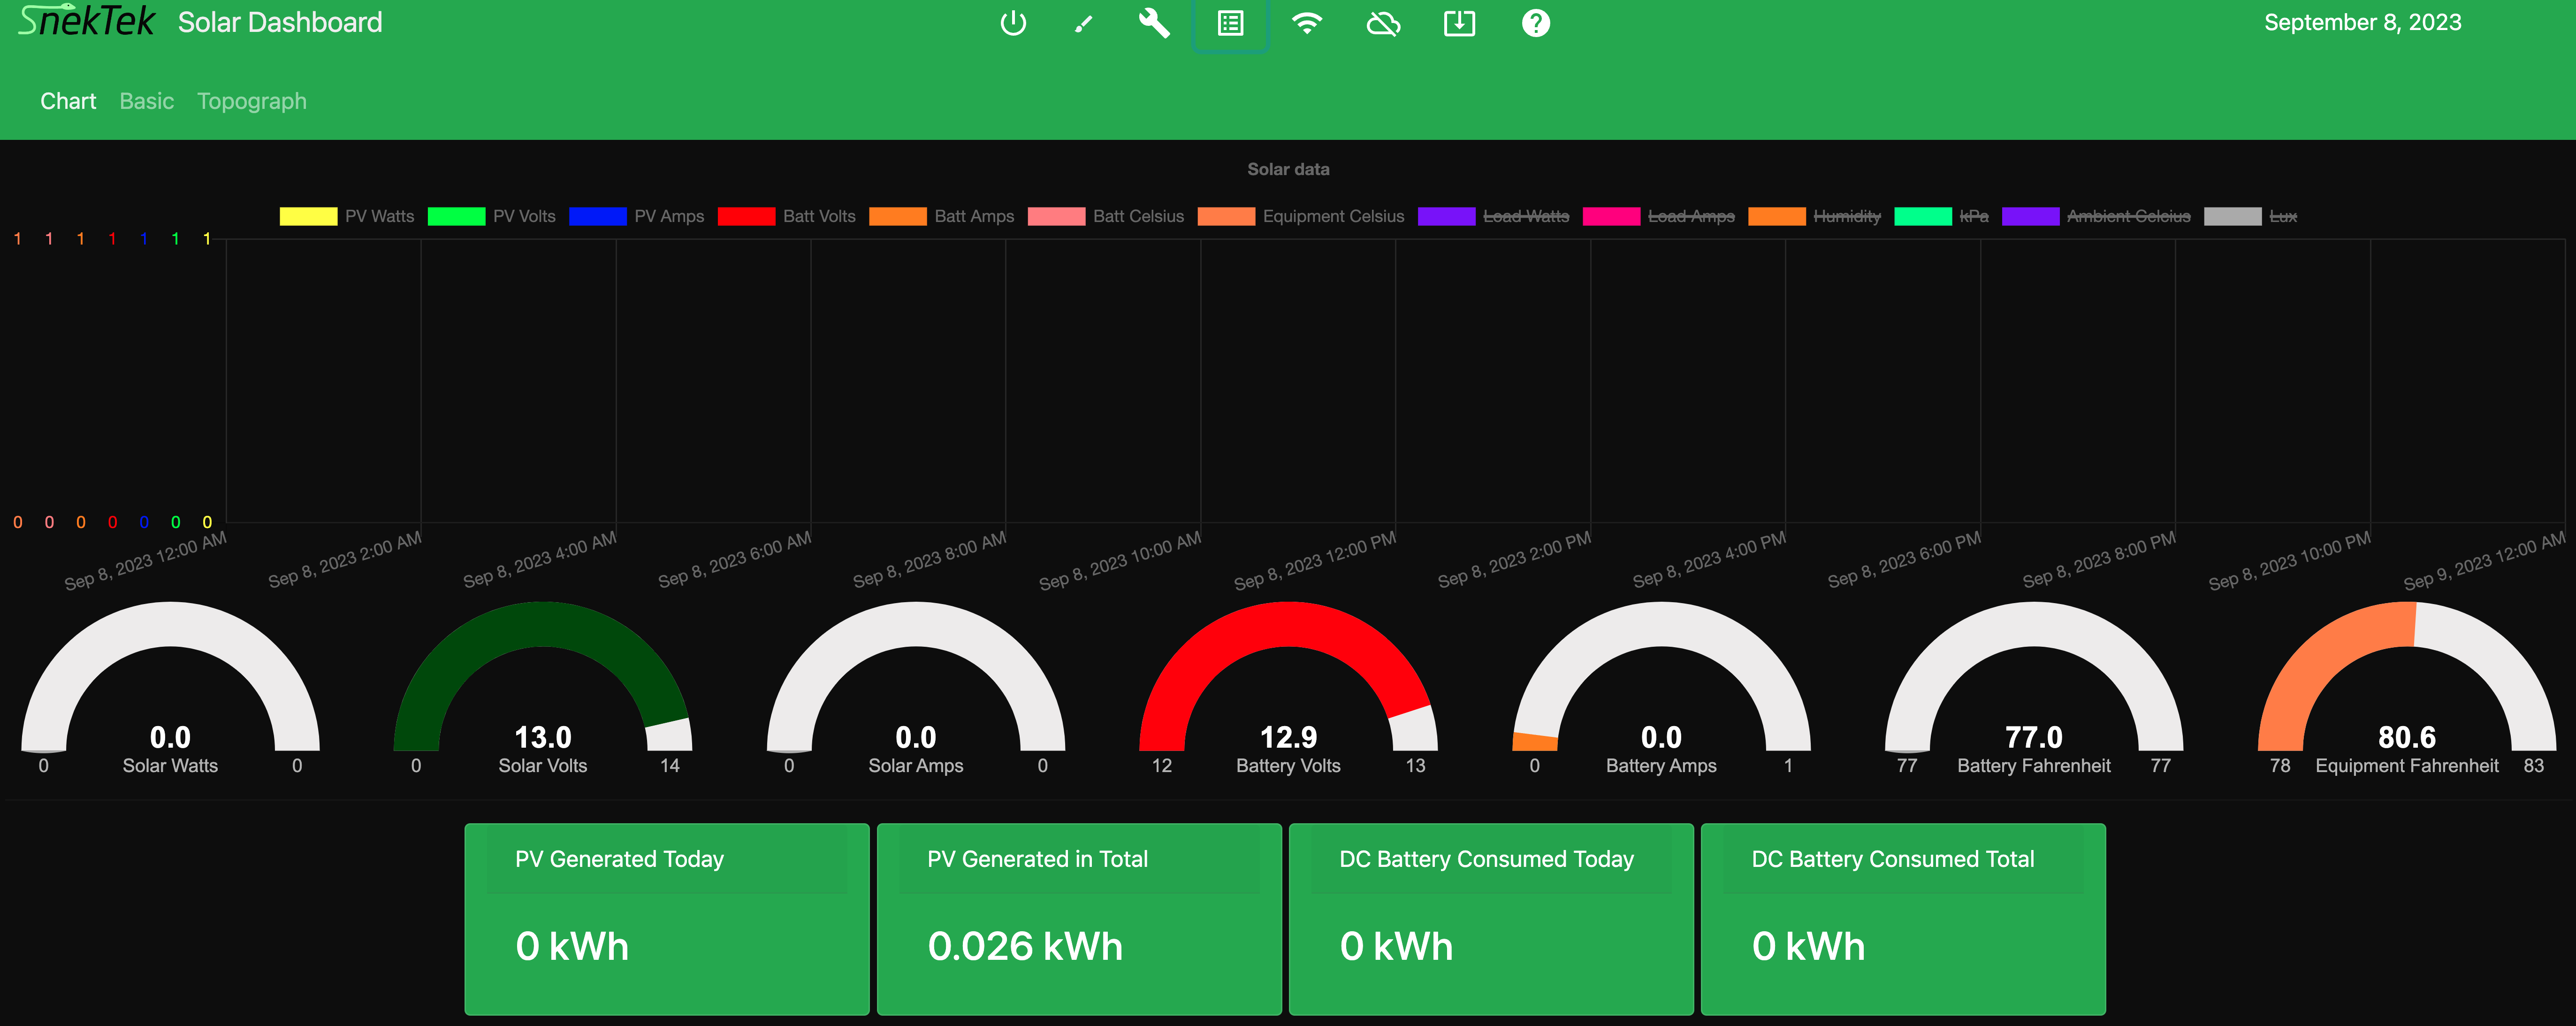Open the brush theme icon

click(1084, 23)
